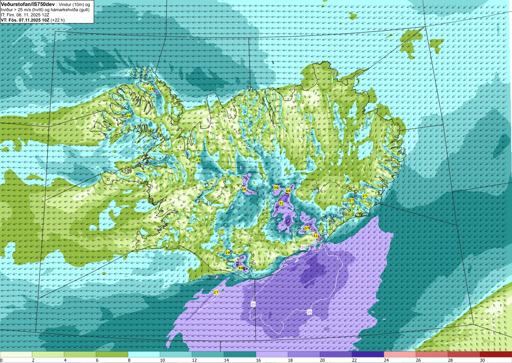
Task: Click the yellow gust label 28
Action: 244,189
